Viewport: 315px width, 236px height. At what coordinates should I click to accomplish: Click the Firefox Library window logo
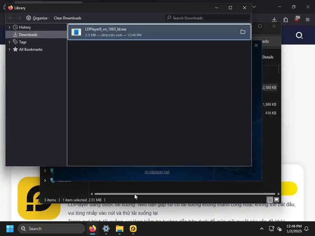[10, 8]
